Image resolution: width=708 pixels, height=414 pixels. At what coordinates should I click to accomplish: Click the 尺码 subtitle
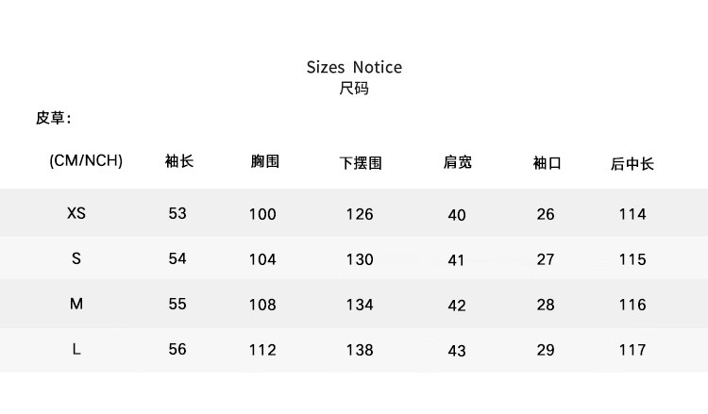point(354,89)
